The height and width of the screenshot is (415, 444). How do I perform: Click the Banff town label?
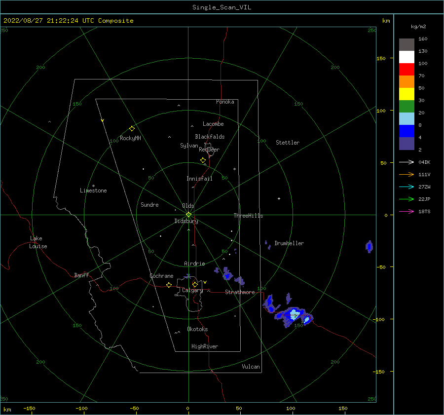click(x=81, y=275)
